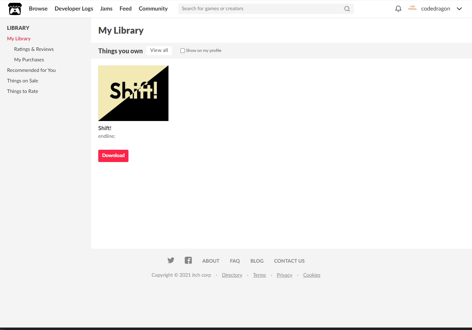Select My Library in sidebar
The width and height of the screenshot is (472, 330).
19,39
